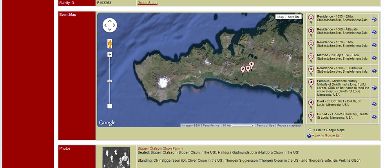This screenshot has height=168, width=384.
Task: Click map marker 1 on the map
Action: [x=251, y=66]
